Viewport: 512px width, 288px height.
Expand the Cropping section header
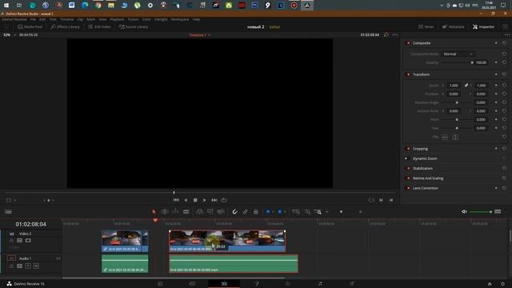(x=420, y=149)
